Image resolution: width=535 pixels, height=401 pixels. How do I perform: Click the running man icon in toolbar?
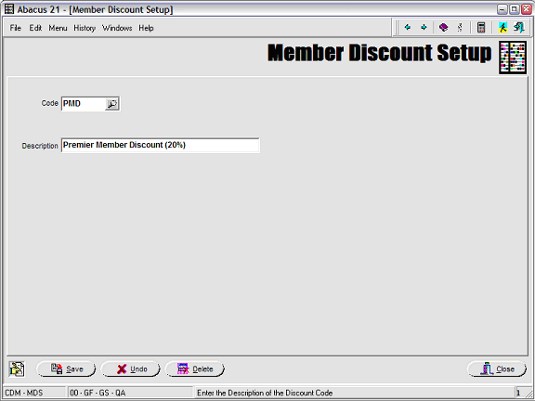click(502, 28)
